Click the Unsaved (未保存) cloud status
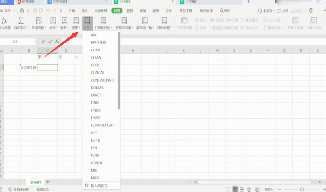Screen dimensions: 326x192 coord(266,11)
